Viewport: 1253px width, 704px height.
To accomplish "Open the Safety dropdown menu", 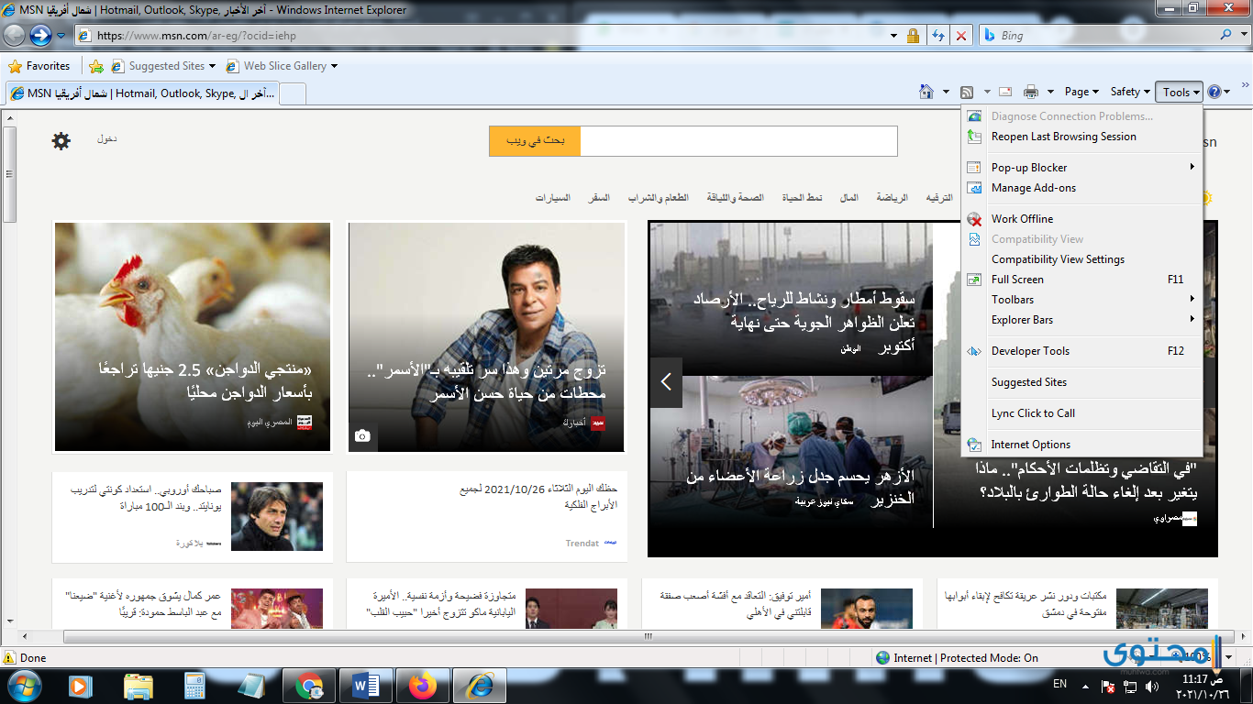I will 1130,92.
